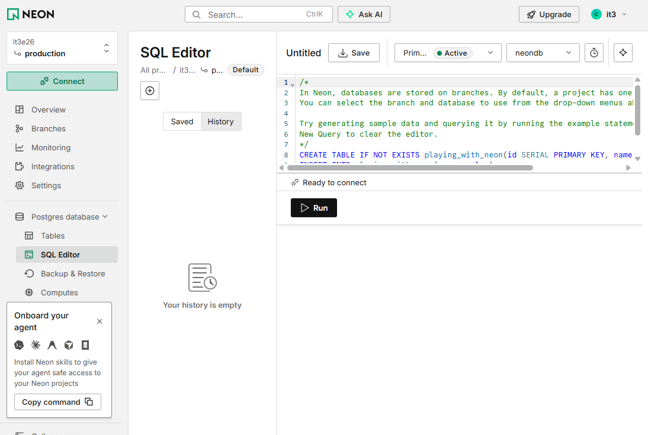
Task: Go to Branches page
Action: coord(49,128)
